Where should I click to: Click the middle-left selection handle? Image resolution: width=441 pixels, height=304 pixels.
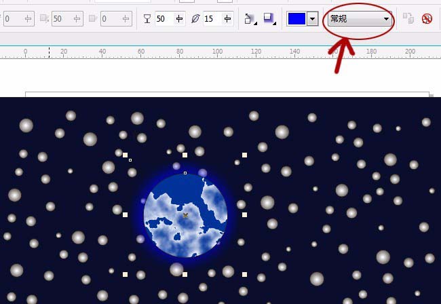[x=125, y=215]
